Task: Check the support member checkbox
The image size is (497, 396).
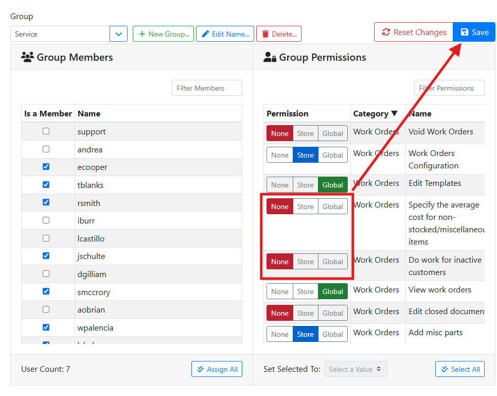Action: click(46, 131)
